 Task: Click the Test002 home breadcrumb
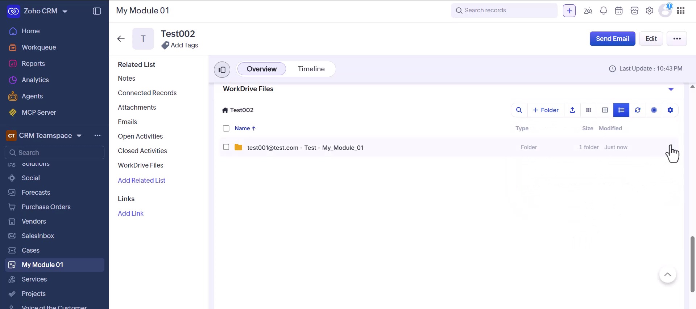point(238,110)
